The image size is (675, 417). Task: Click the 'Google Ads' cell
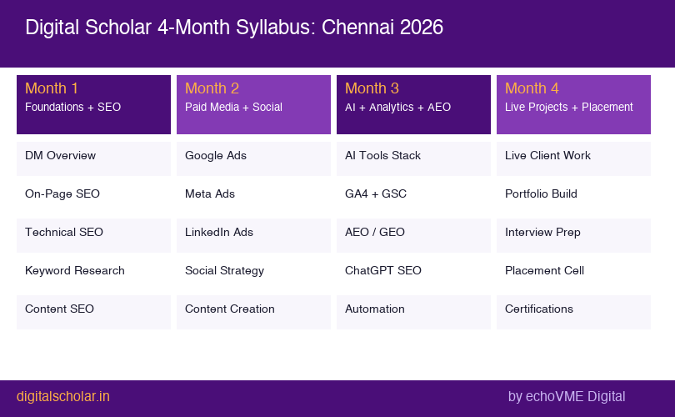click(x=253, y=158)
